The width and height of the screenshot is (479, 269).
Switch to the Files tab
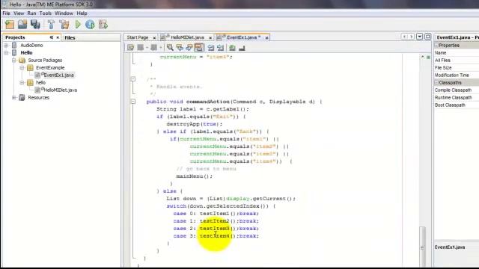click(x=70, y=37)
